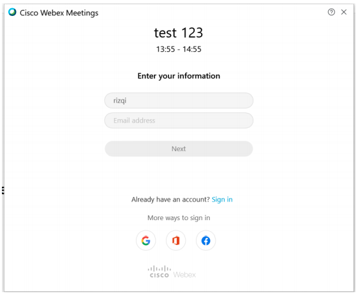Image resolution: width=358 pixels, height=296 pixels.
Task: Click the Cisco Webex Meetings window title text
Action: click(x=59, y=13)
